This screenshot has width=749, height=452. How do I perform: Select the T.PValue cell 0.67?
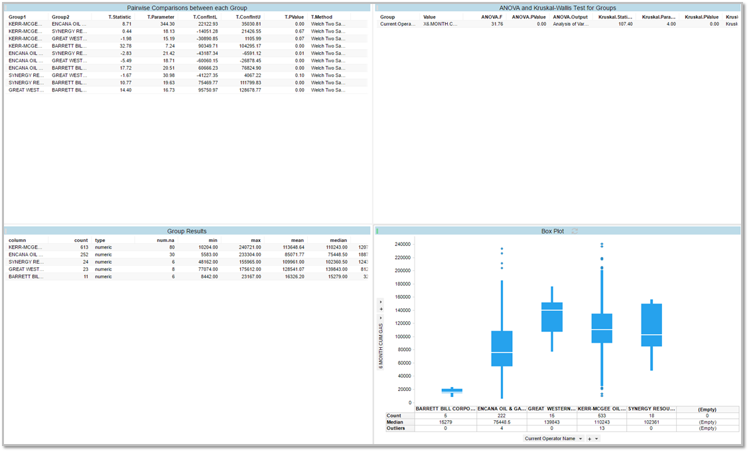coord(299,31)
